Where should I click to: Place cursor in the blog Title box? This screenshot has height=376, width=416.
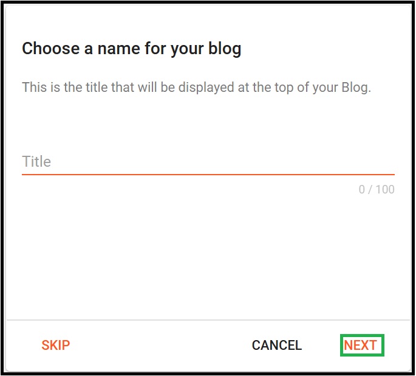(208, 162)
